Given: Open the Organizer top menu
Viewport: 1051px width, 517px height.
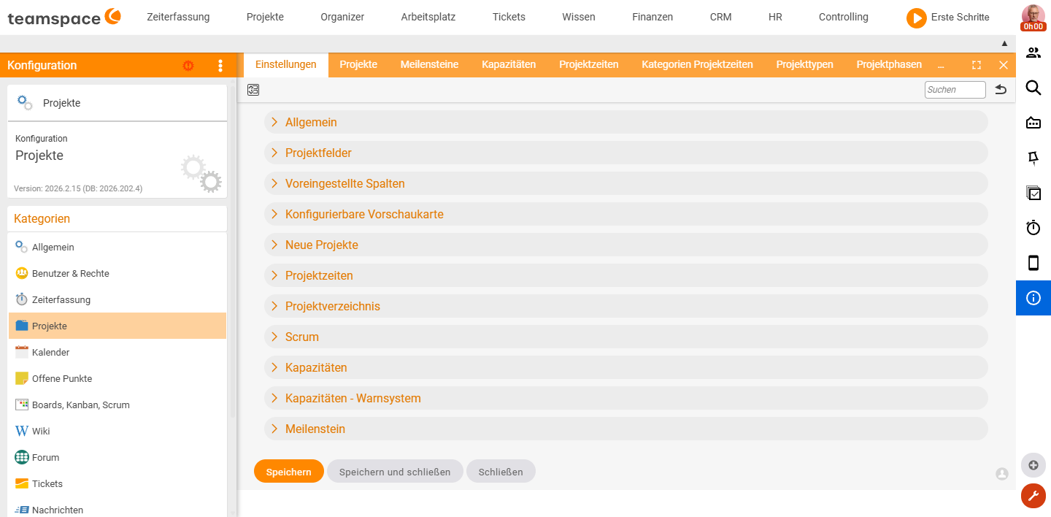Looking at the screenshot, I should click(342, 17).
